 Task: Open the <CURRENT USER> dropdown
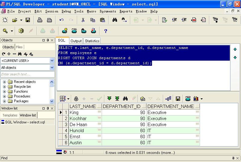point(52,61)
